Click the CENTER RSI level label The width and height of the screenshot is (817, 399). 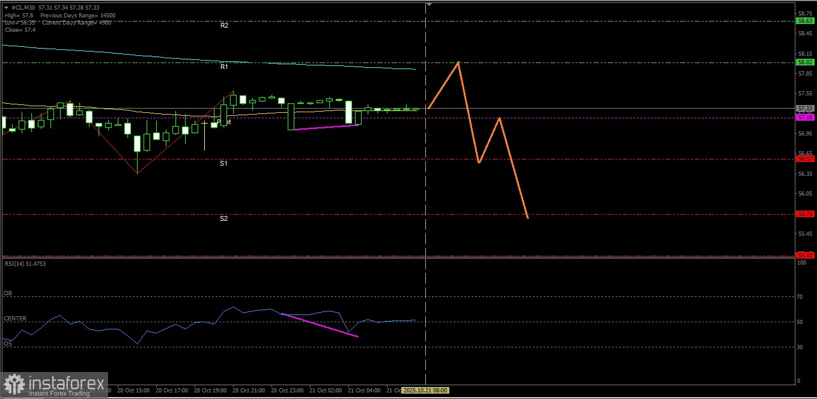pos(15,319)
